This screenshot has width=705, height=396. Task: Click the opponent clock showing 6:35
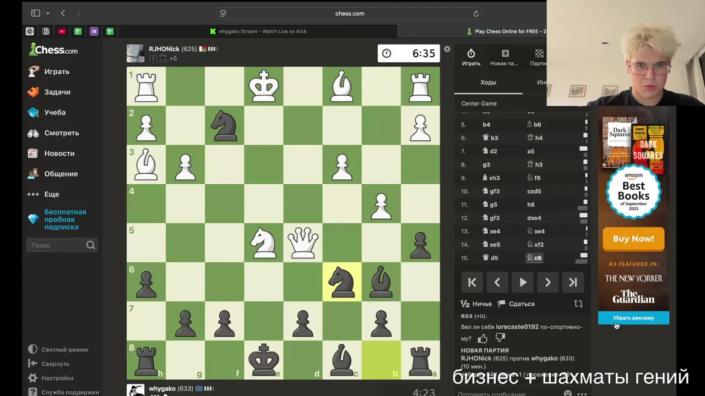tap(409, 53)
